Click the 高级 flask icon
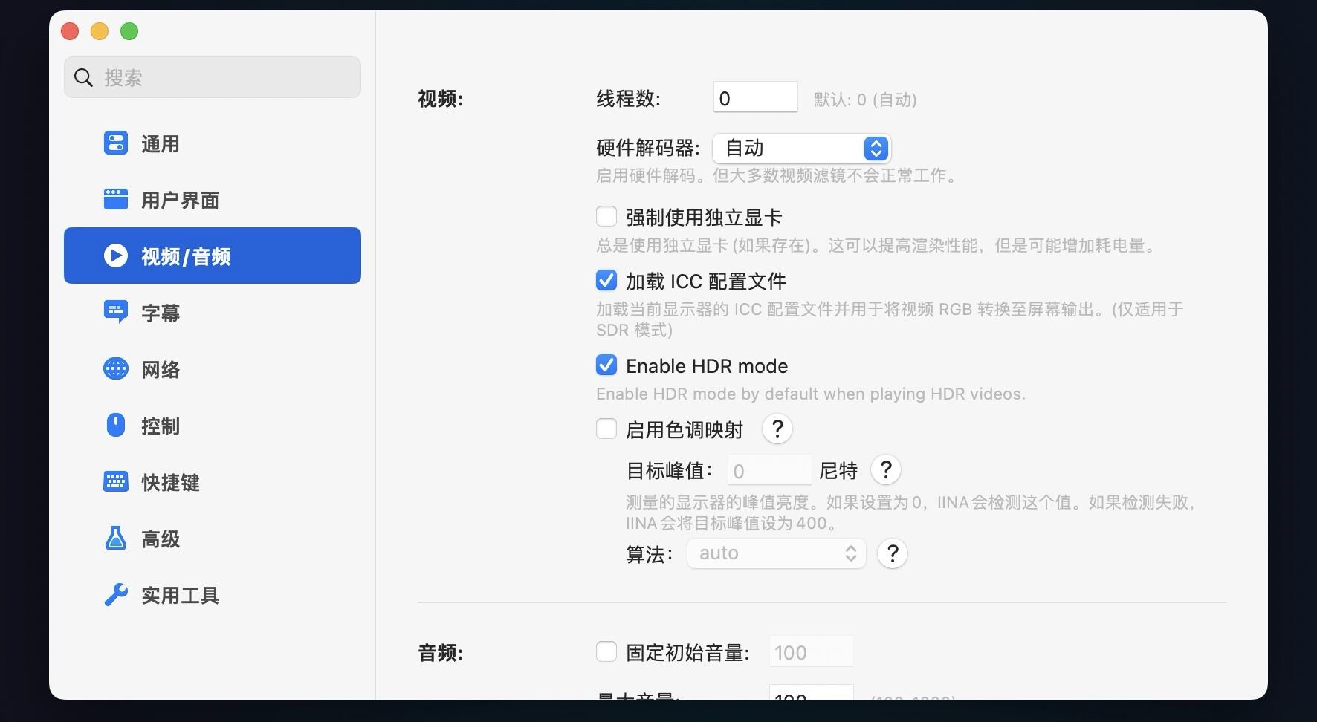 click(116, 538)
